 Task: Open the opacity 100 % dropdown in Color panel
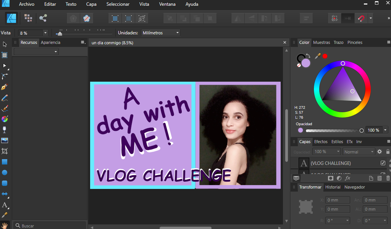385,130
